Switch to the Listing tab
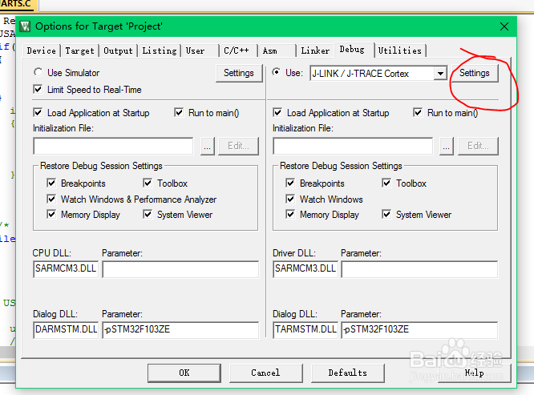The width and height of the screenshot is (534, 395). click(x=160, y=50)
